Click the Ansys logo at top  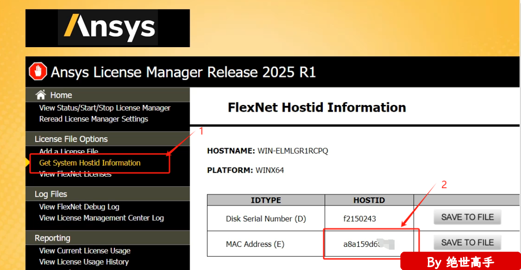click(x=108, y=28)
